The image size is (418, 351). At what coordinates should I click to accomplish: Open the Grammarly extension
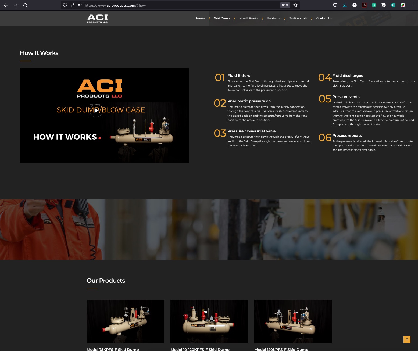click(374, 5)
